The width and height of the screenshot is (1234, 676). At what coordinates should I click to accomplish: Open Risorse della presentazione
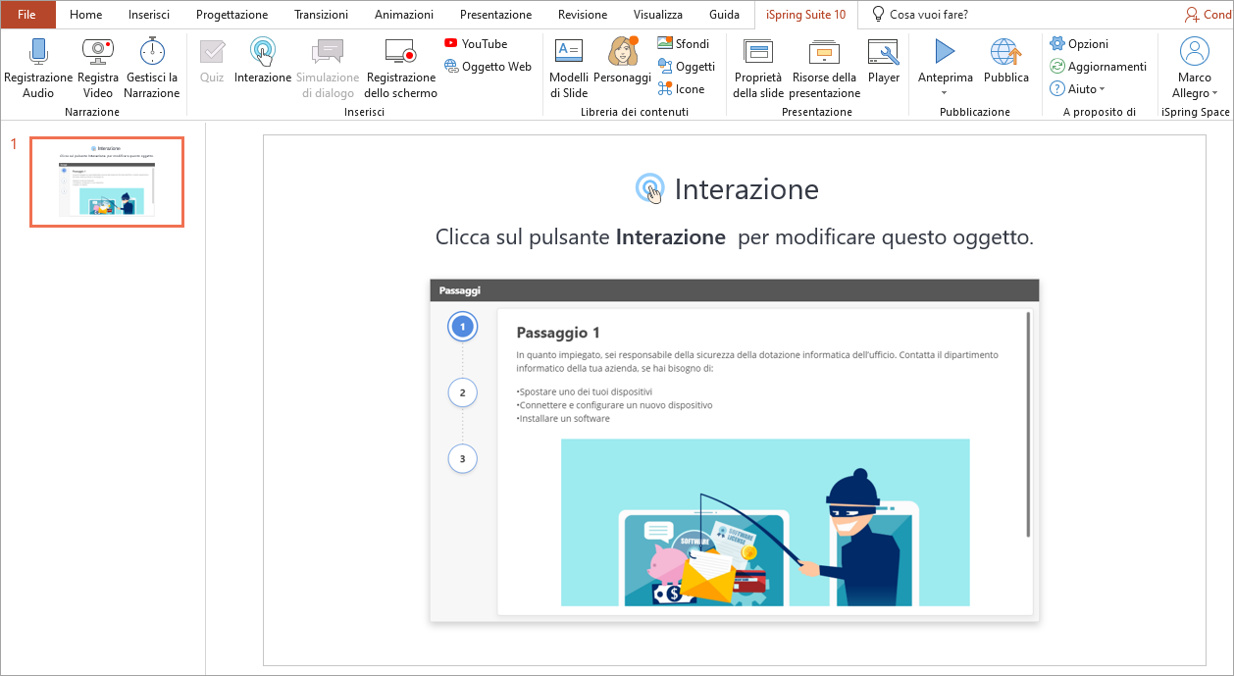pos(825,52)
